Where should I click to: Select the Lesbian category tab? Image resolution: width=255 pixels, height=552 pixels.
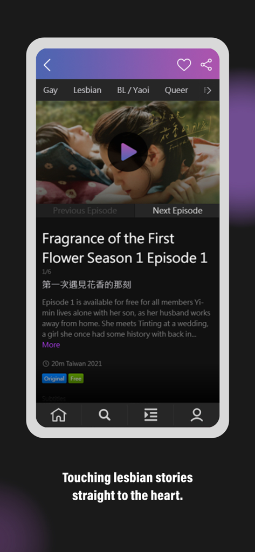(x=87, y=90)
